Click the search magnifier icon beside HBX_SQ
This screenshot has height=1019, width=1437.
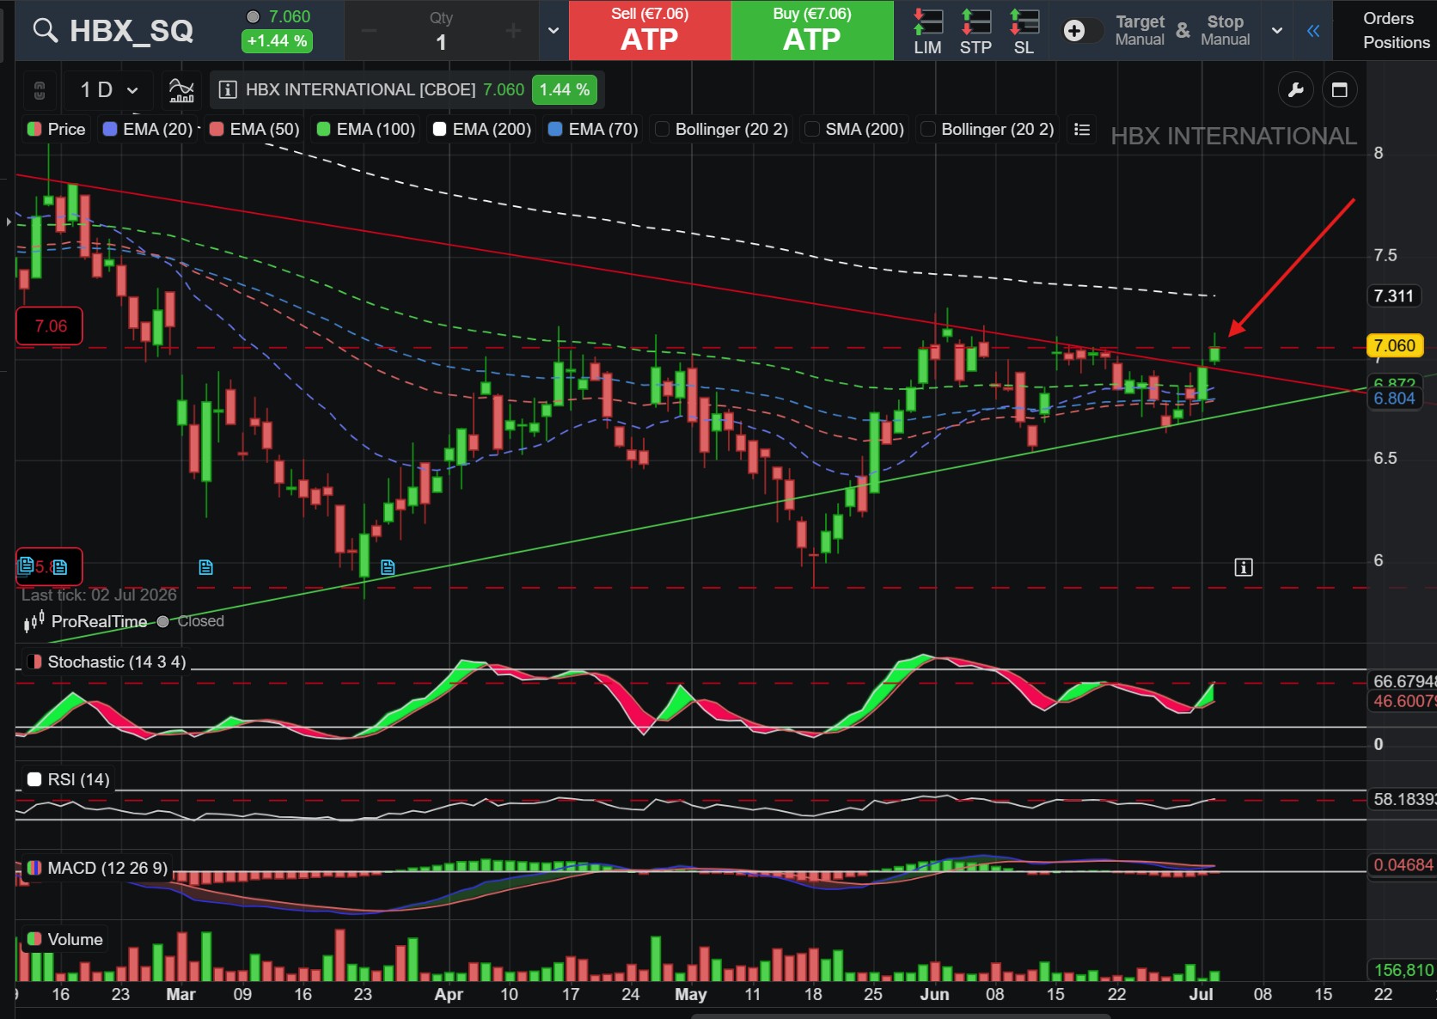[x=45, y=31]
